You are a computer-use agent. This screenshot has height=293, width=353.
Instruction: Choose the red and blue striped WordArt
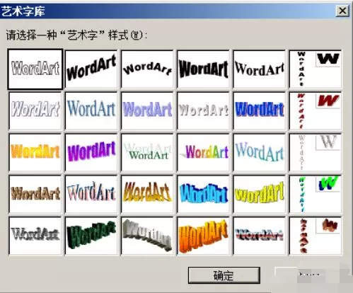pos(260,236)
